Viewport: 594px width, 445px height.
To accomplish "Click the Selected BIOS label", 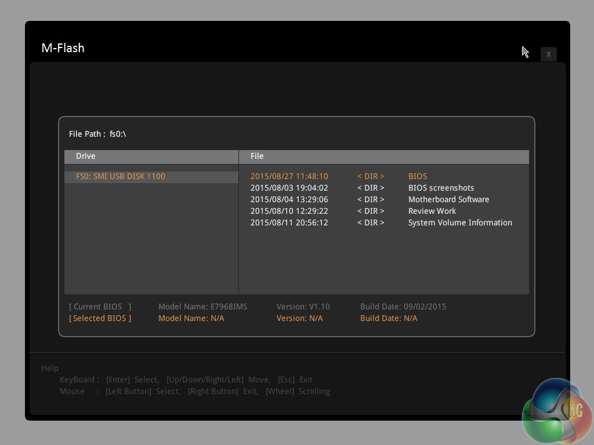I will point(100,318).
